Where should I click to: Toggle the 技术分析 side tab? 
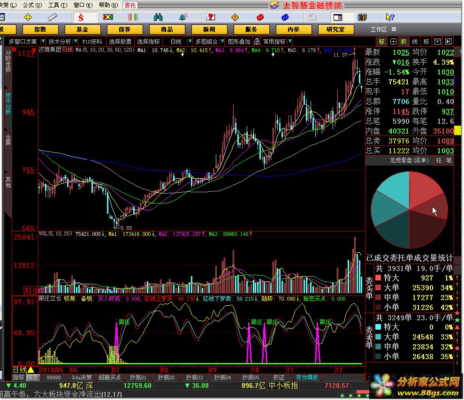click(8, 103)
